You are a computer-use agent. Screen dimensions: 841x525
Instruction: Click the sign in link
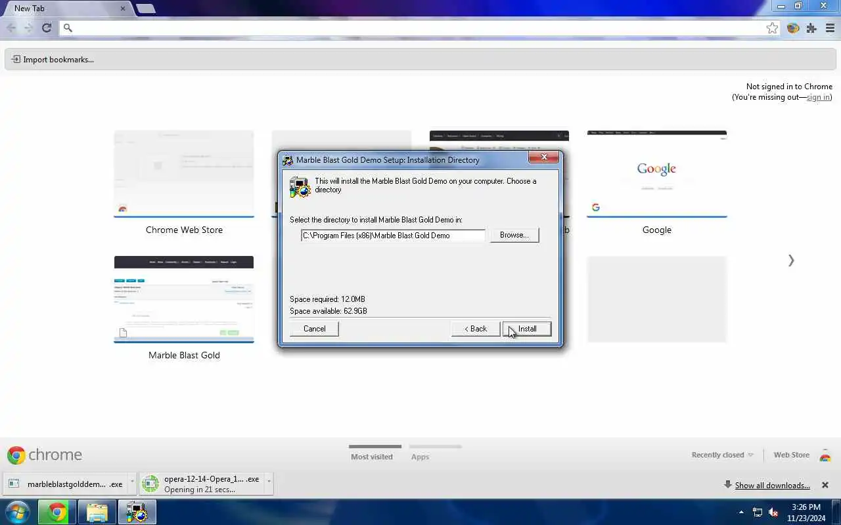click(x=818, y=97)
